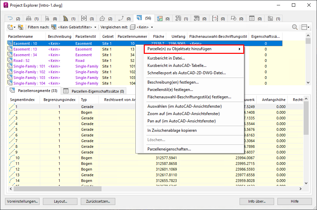
Task: Select the Single-Family : 102 parcel row
Action: click(71, 72)
